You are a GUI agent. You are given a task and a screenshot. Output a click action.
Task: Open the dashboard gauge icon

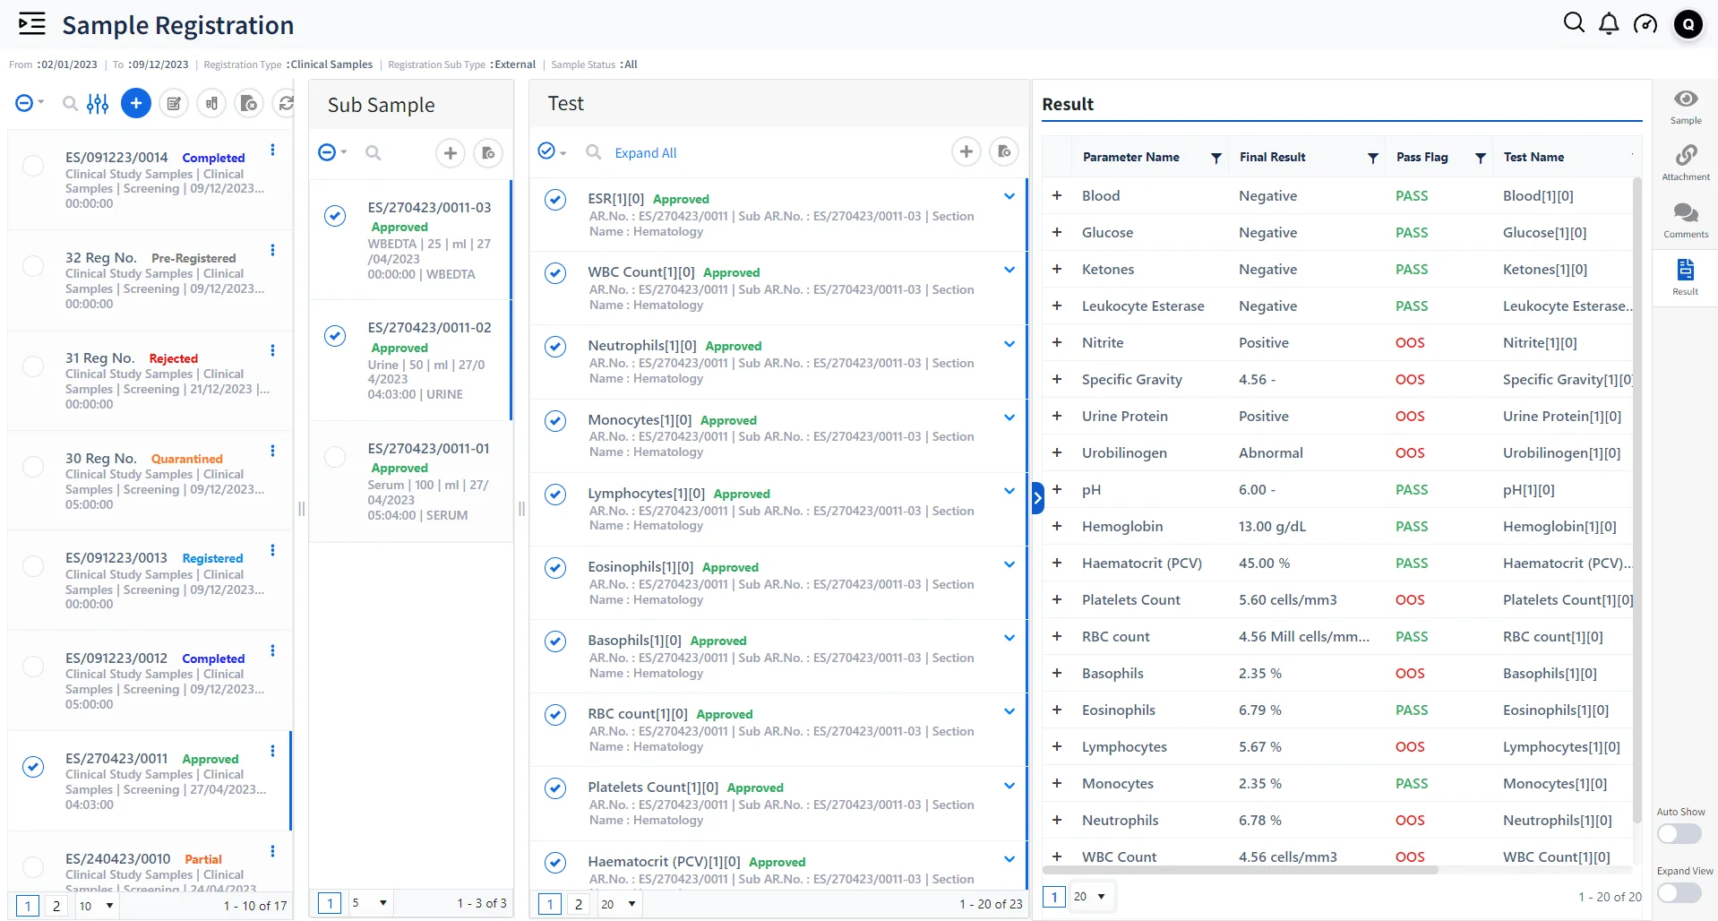(x=1645, y=24)
